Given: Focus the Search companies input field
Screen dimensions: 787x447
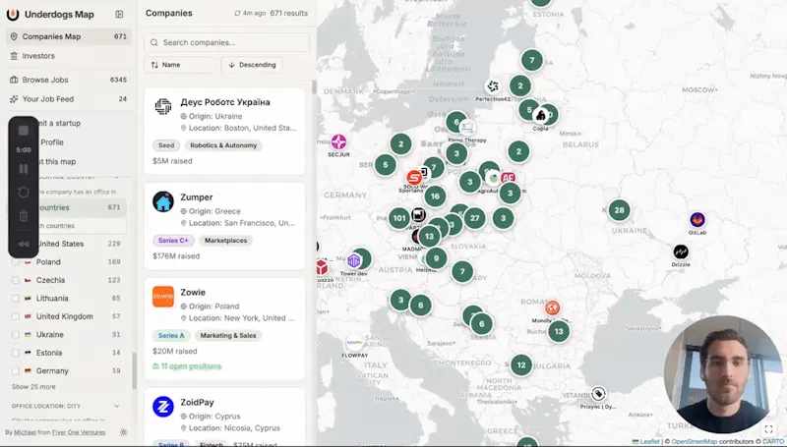Looking at the screenshot, I should click(x=226, y=42).
